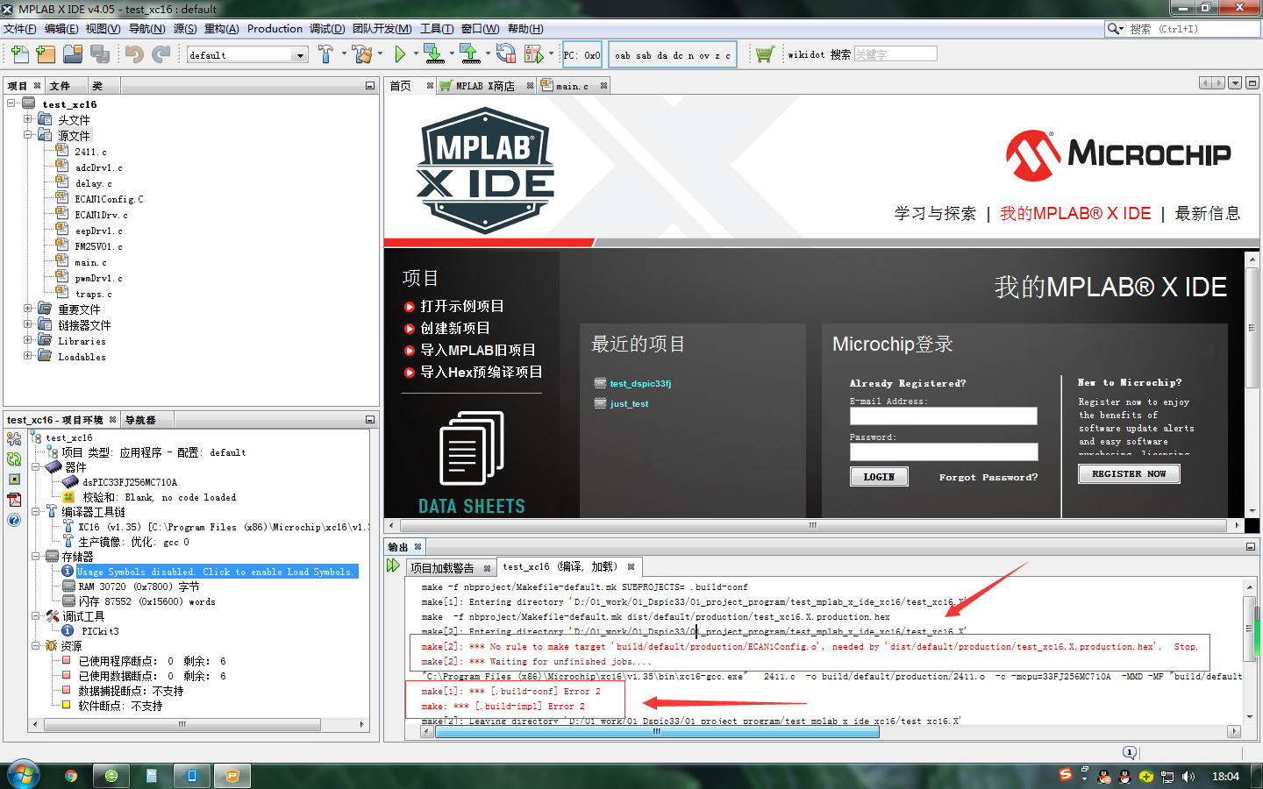Click the green re-run icon in Output panel
The height and width of the screenshot is (789, 1263).
(x=394, y=566)
